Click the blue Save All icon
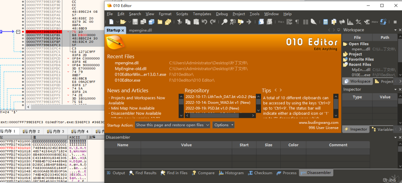Image resolution: width=402 pixels, height=183 pixels. tap(151, 22)
